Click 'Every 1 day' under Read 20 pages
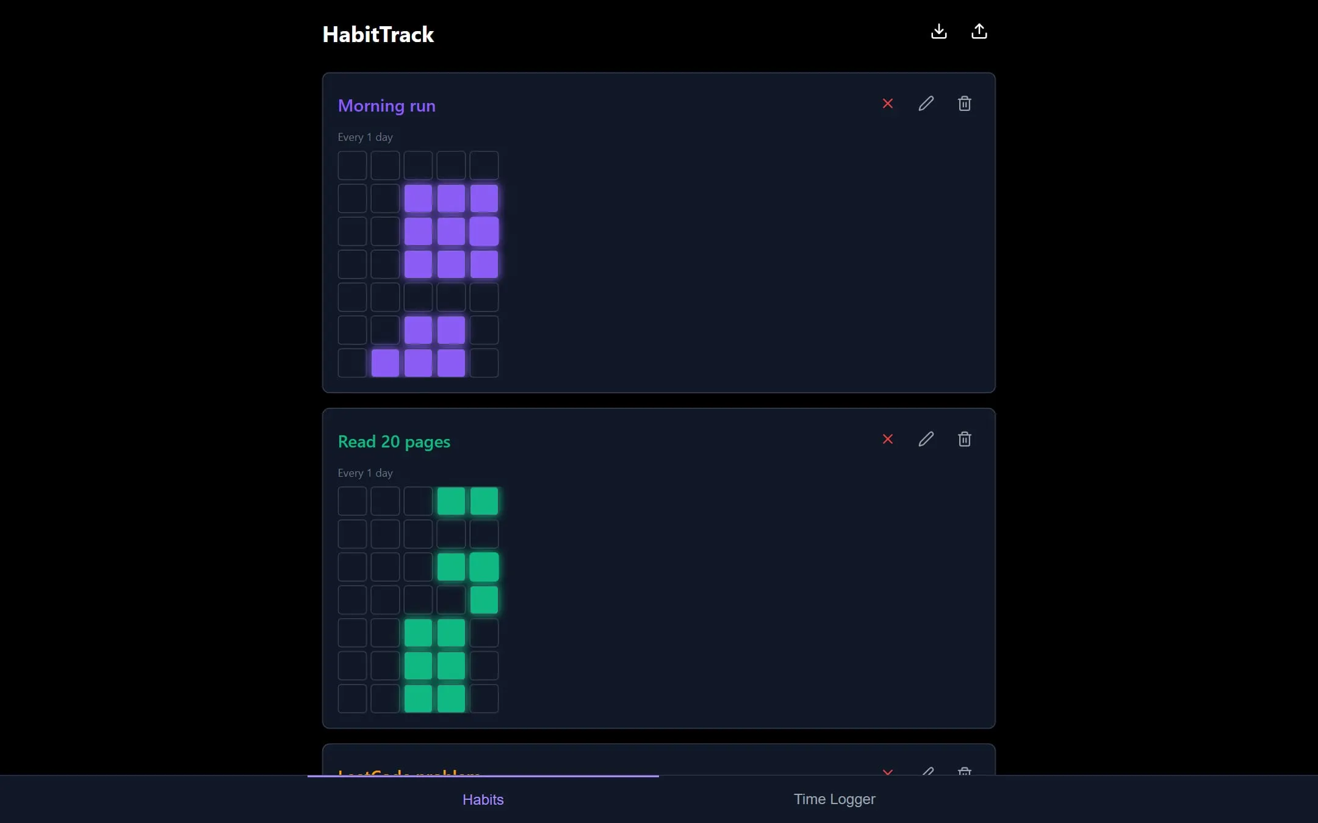This screenshot has width=1318, height=823. pyautogui.click(x=365, y=473)
